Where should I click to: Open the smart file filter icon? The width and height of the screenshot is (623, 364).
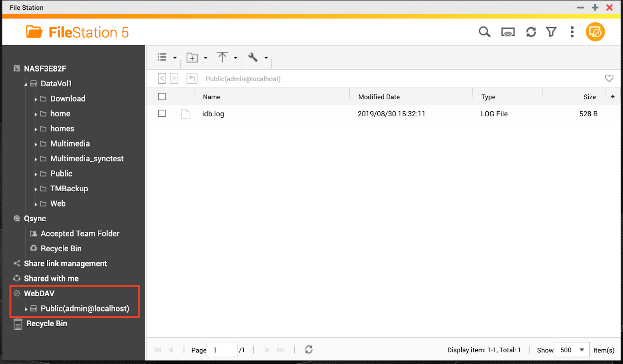(x=551, y=32)
